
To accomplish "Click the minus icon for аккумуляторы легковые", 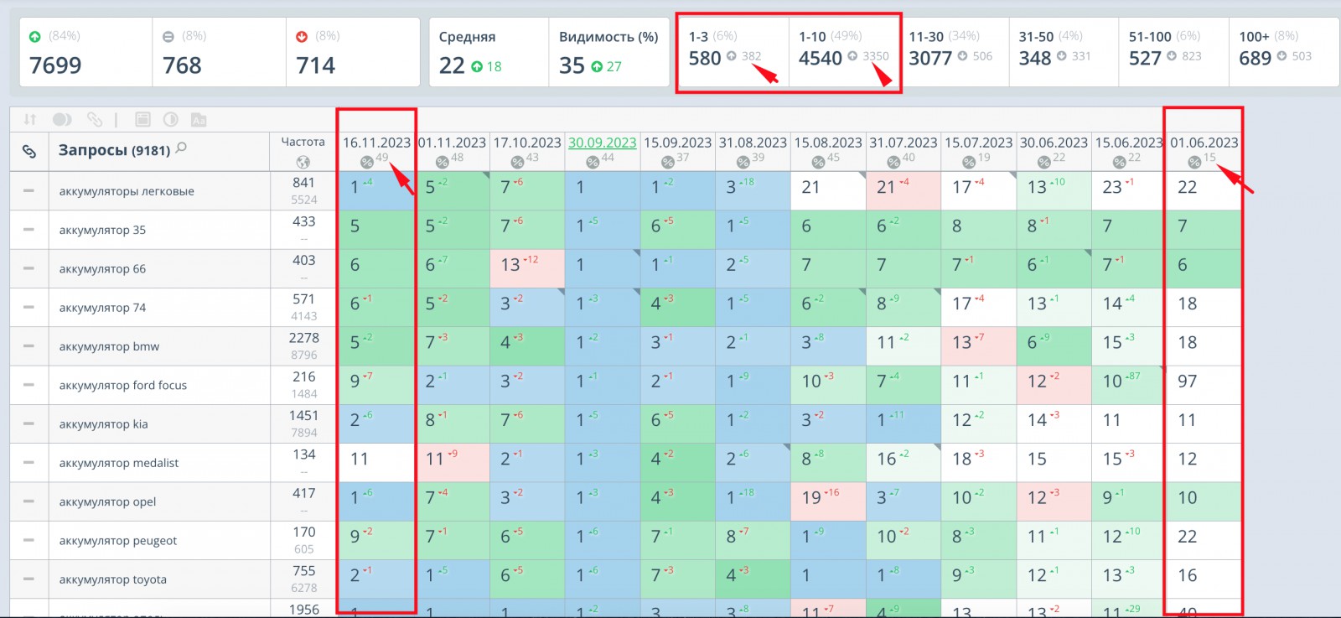I will click(x=29, y=191).
